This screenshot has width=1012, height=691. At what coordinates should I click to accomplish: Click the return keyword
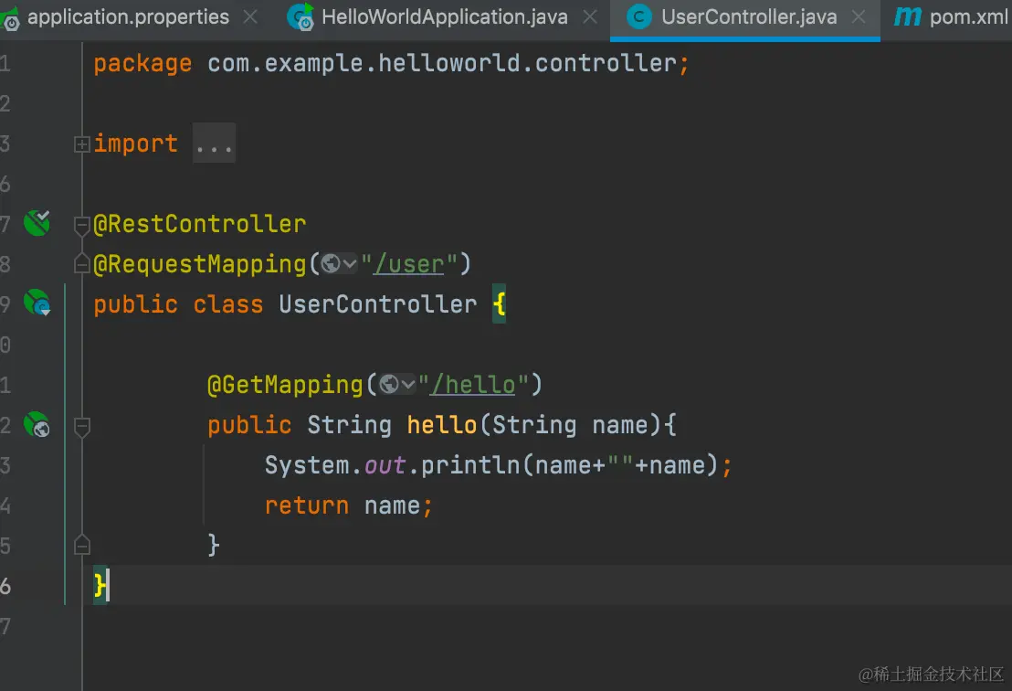coord(307,505)
